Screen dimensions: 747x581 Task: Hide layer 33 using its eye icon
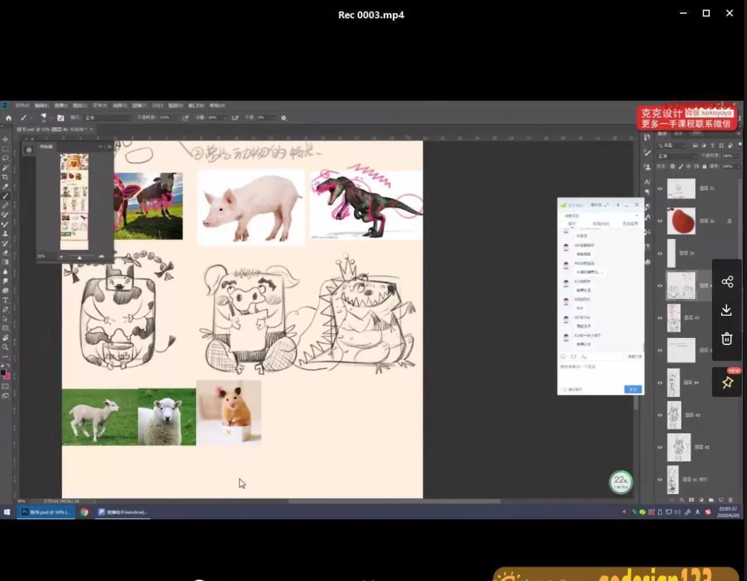coord(660,189)
